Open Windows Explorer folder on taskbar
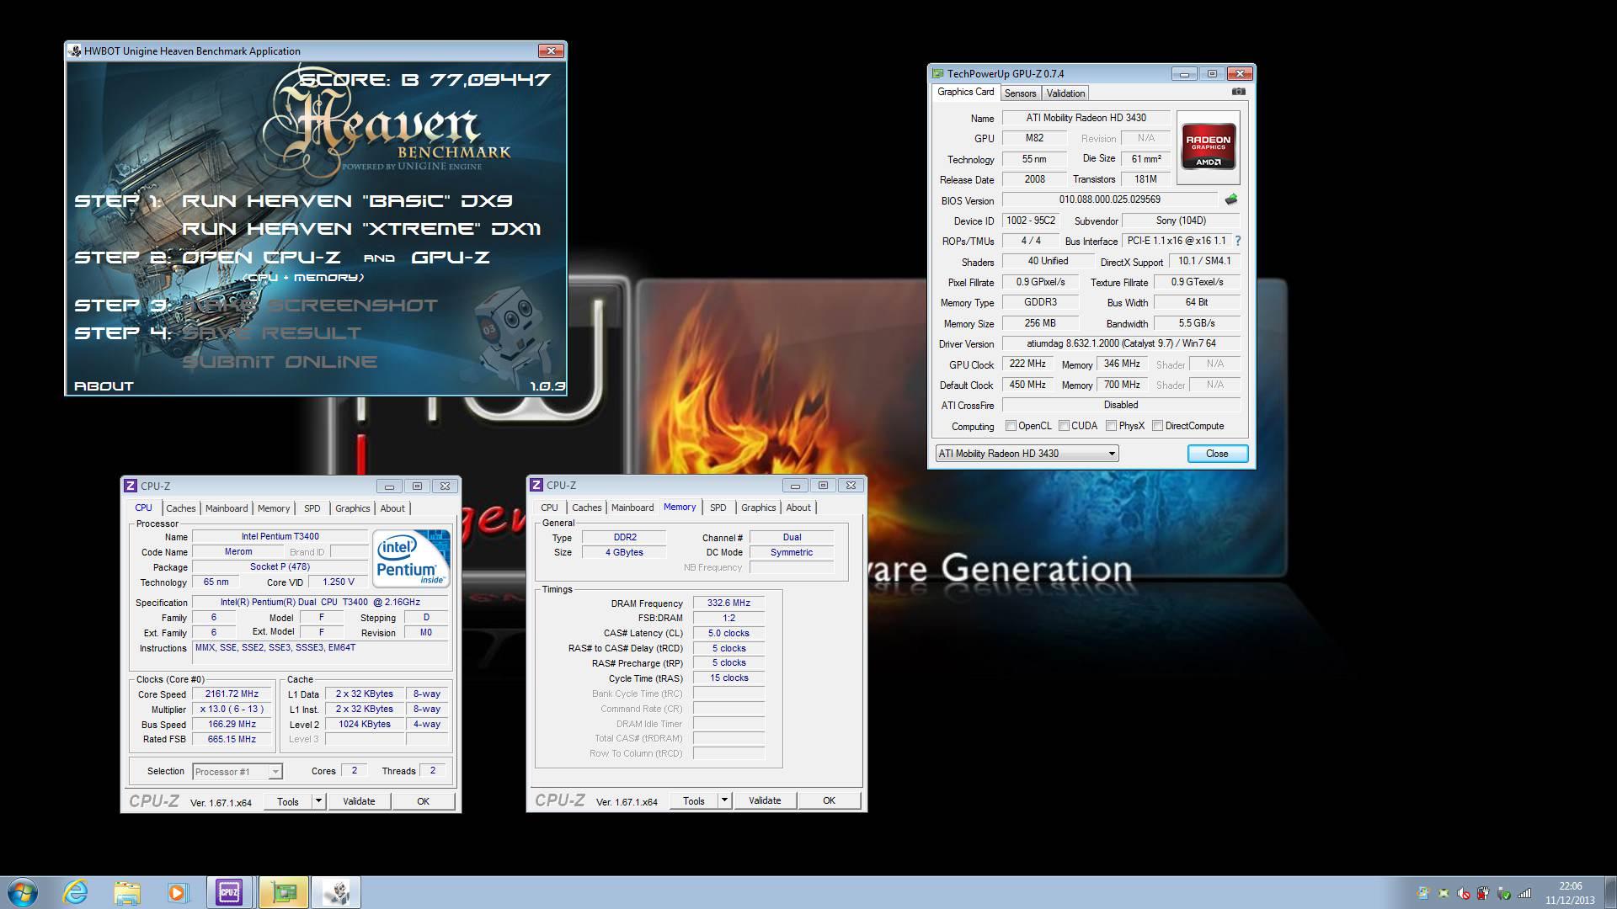Screen dimensions: 1617x909 pos(127,892)
